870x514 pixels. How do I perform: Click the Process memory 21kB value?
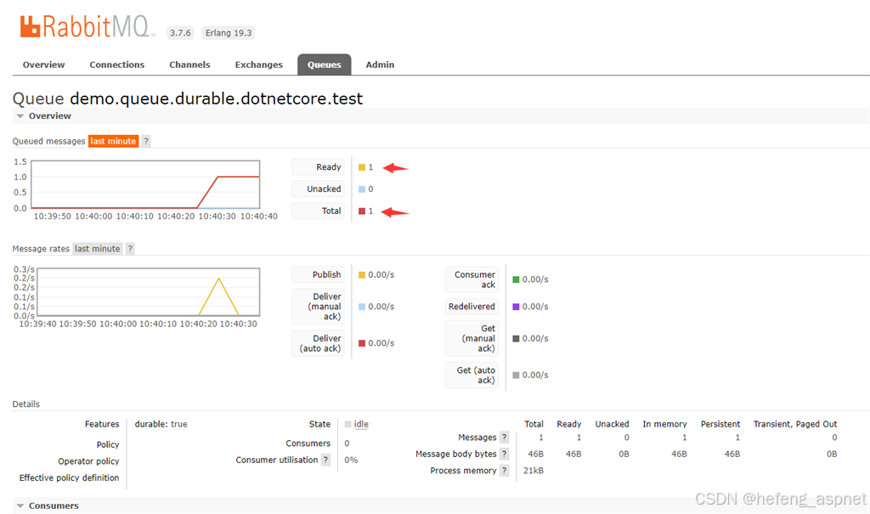point(534,471)
